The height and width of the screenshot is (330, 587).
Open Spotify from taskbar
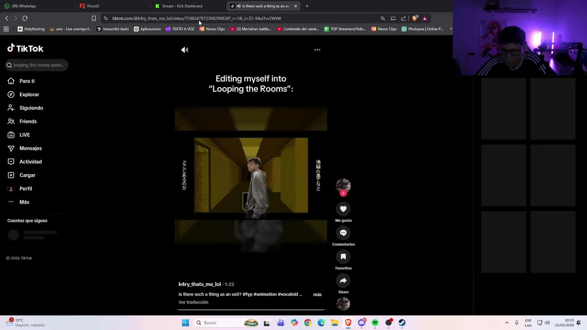[x=375, y=323]
